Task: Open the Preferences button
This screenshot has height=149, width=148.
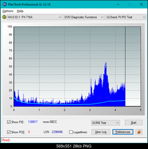Action: coord(123,132)
